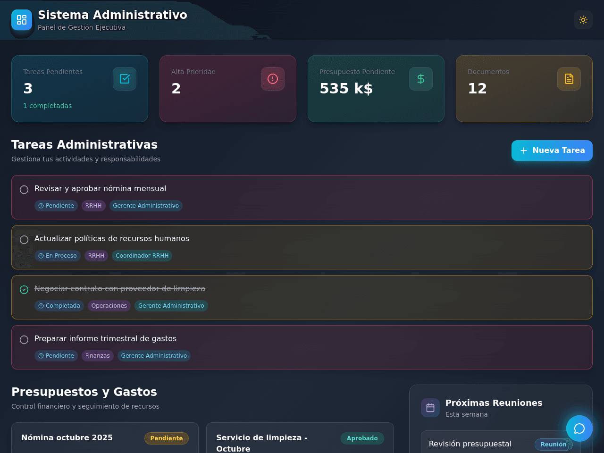Click the Servicio de limpieza budget title

262,443
